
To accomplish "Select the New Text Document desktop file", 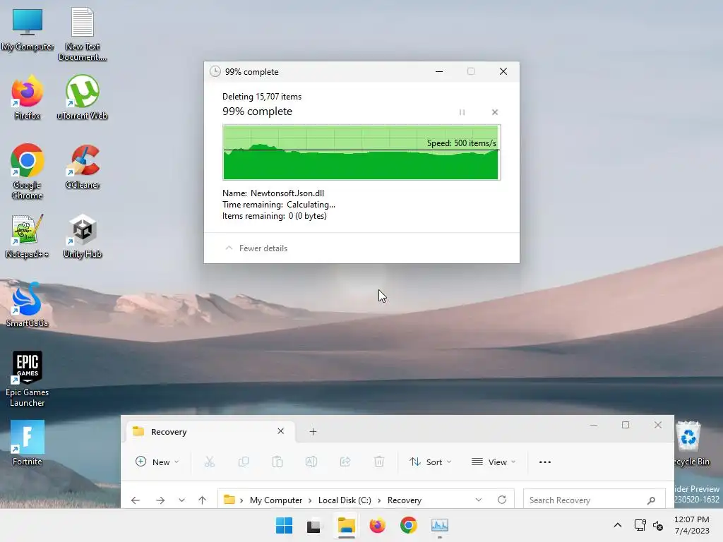I will [83, 34].
